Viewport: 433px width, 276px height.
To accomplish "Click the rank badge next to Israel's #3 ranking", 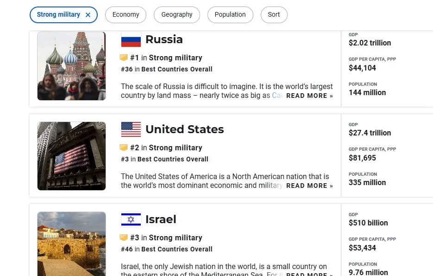I will pyautogui.click(x=124, y=237).
